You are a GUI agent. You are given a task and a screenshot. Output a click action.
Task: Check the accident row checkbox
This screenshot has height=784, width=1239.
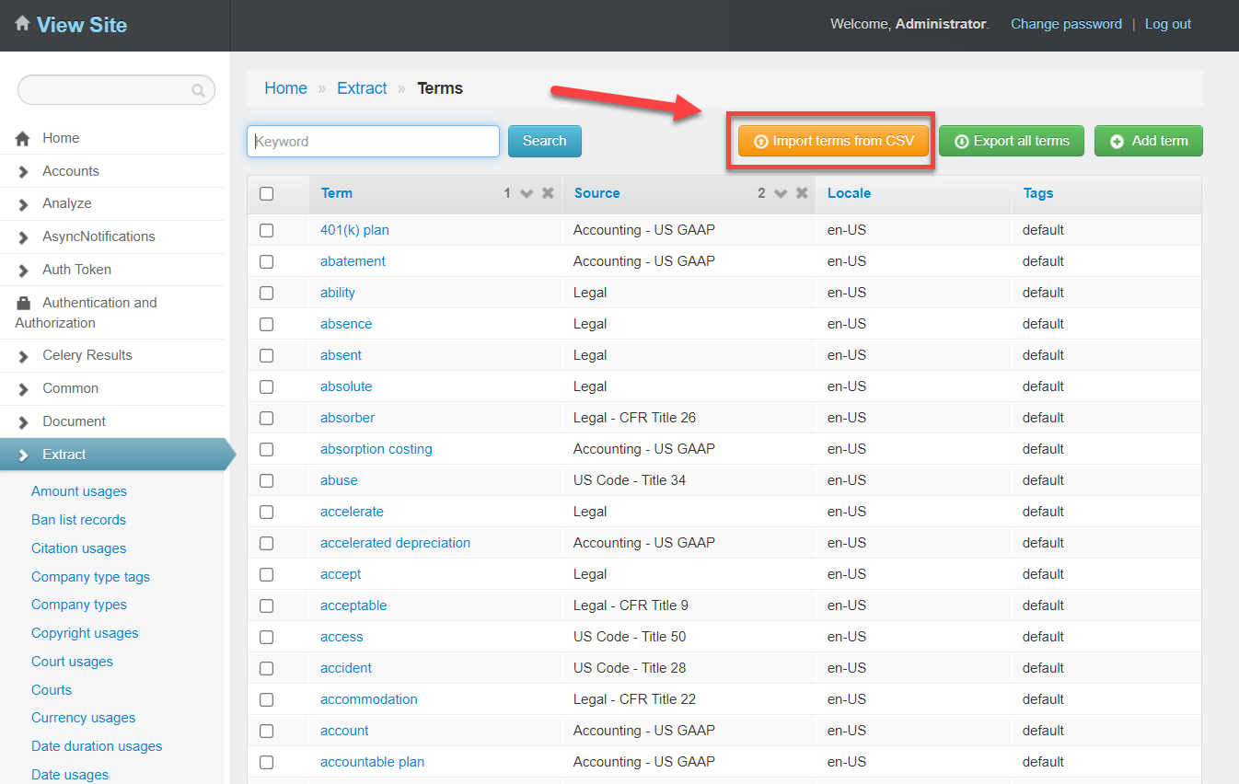[267, 668]
